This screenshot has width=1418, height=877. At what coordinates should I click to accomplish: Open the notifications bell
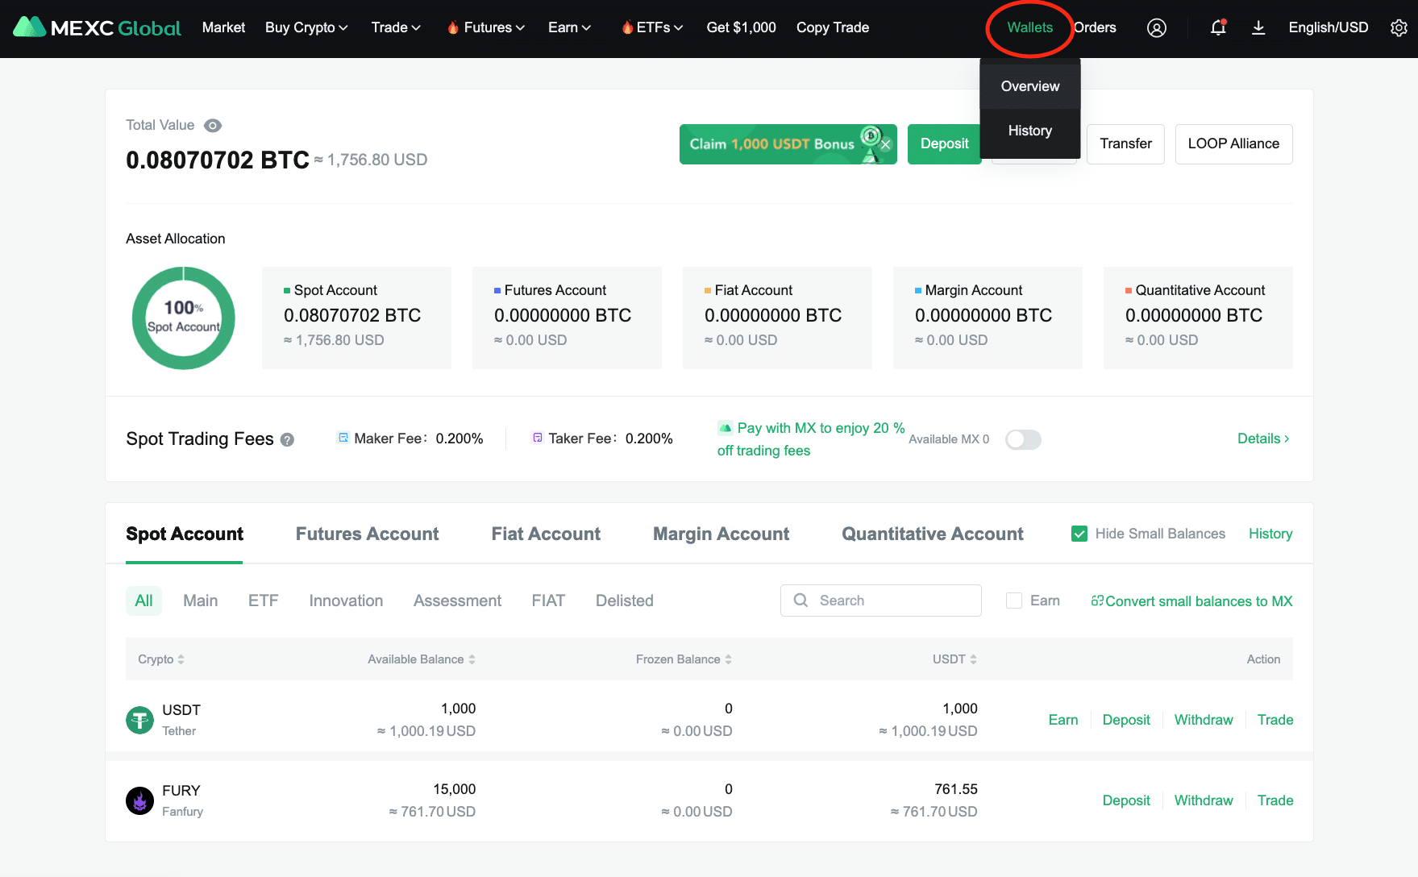(x=1218, y=27)
